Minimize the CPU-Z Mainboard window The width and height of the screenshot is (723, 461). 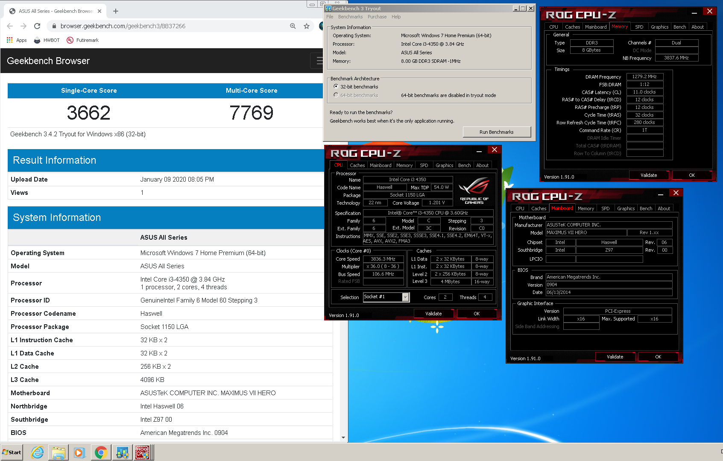(x=661, y=194)
